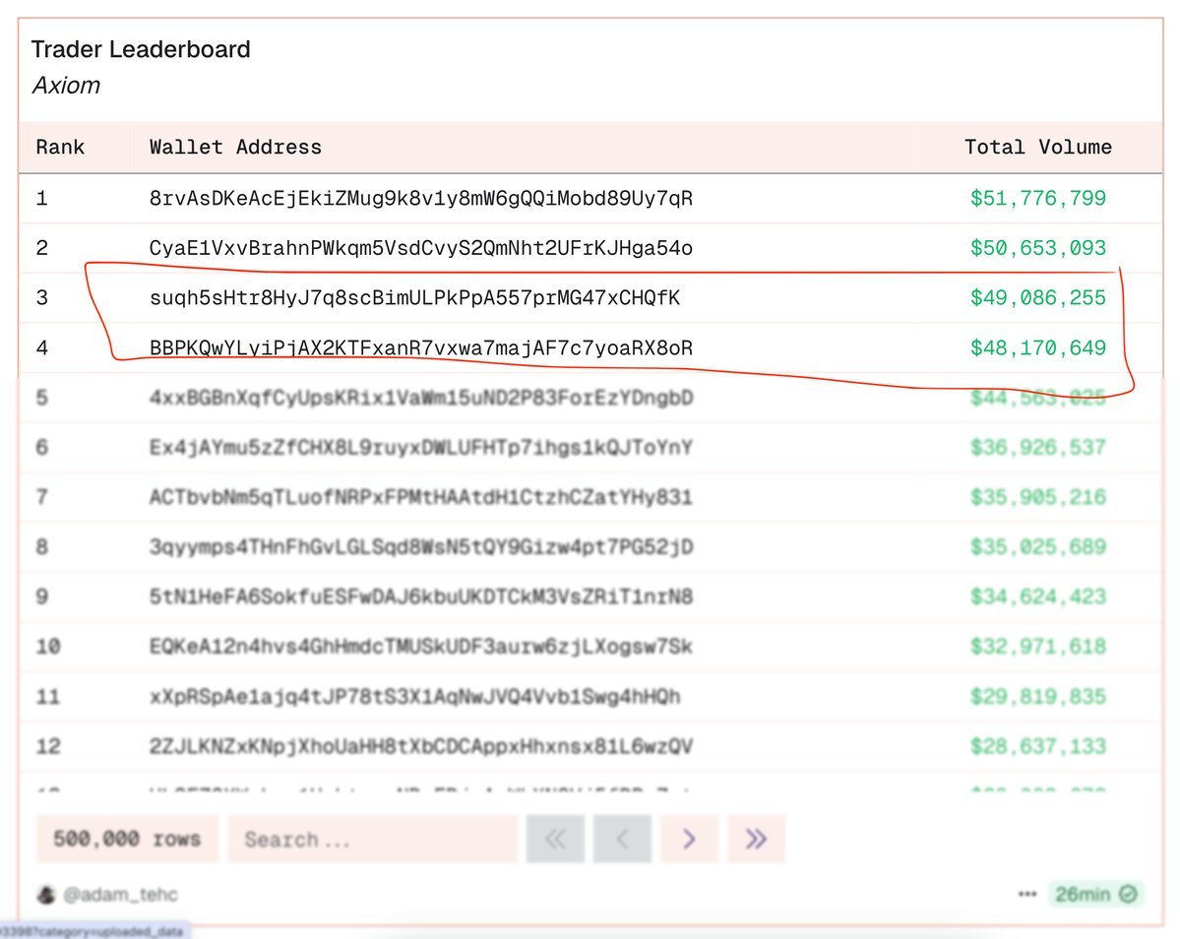The width and height of the screenshot is (1180, 939).
Task: Go to the next page arrow
Action: (689, 839)
